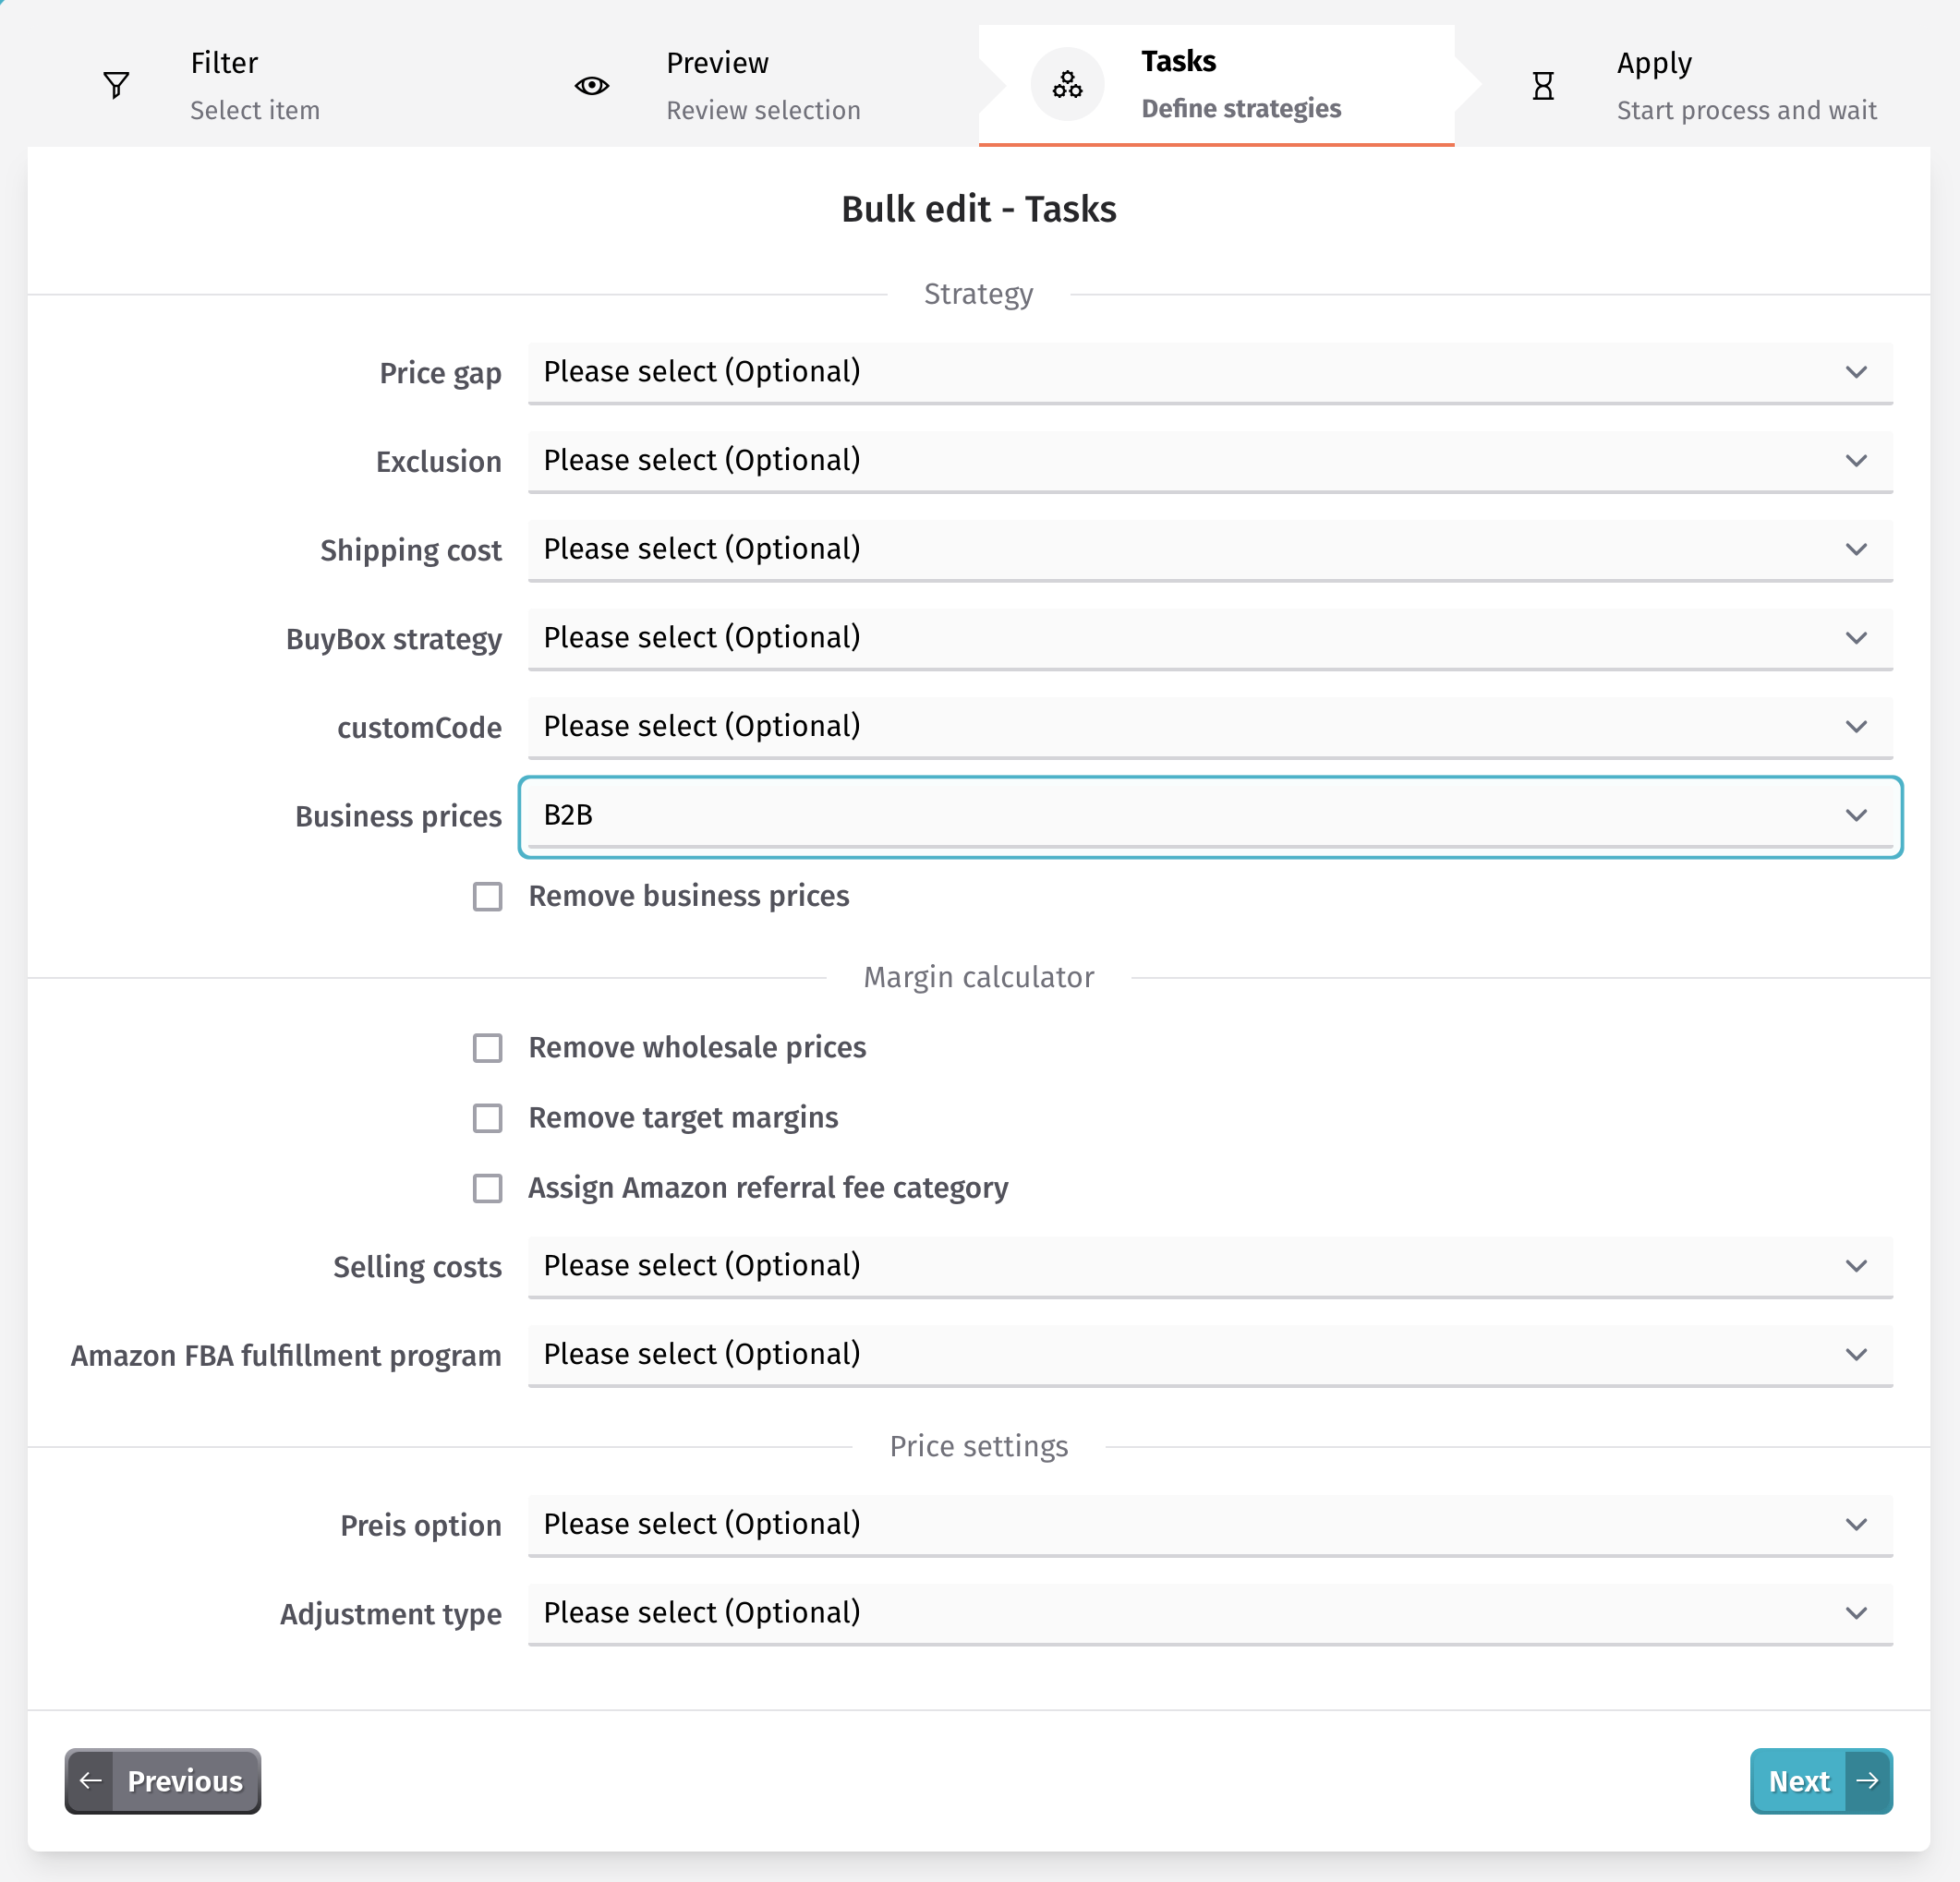Click the Margin calculator section title
The image size is (1960, 1882).
(x=979, y=977)
